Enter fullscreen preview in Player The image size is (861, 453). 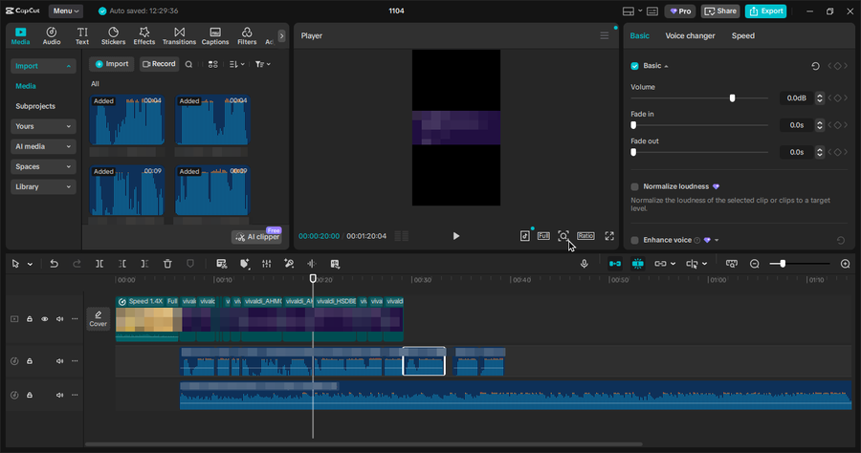click(x=609, y=236)
